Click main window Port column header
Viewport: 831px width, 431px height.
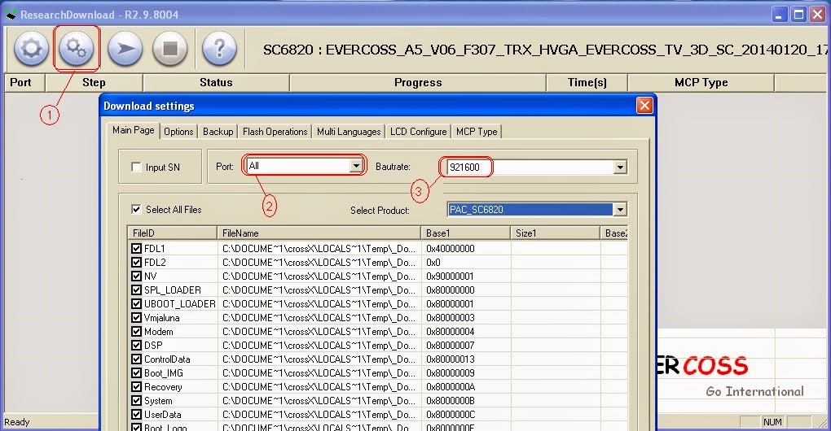pos(24,82)
